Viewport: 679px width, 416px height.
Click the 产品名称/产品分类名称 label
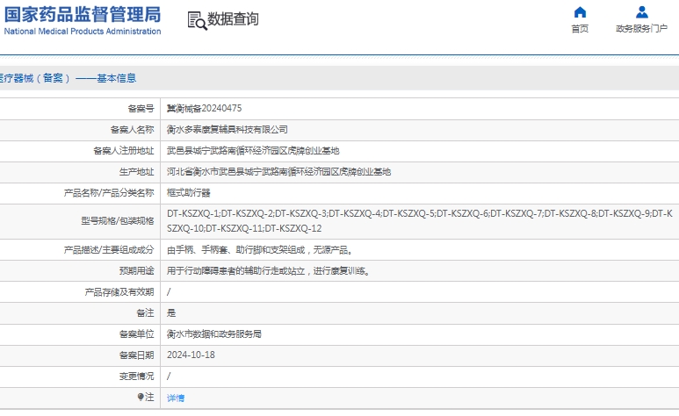click(109, 192)
